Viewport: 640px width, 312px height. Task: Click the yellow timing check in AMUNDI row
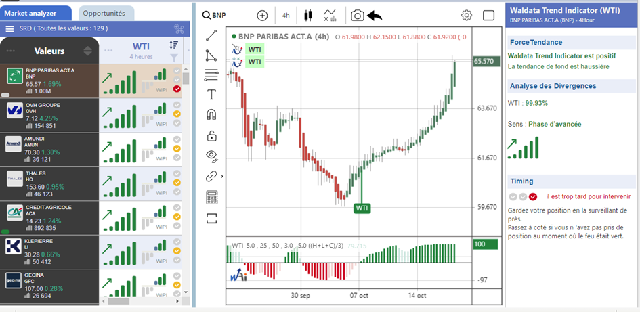177,148
